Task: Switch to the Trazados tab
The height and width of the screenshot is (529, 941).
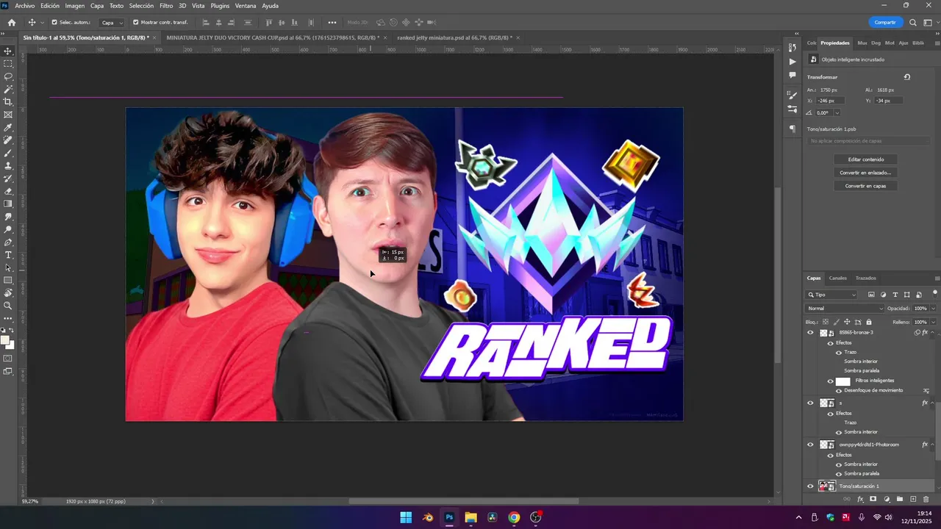Action: click(x=865, y=278)
